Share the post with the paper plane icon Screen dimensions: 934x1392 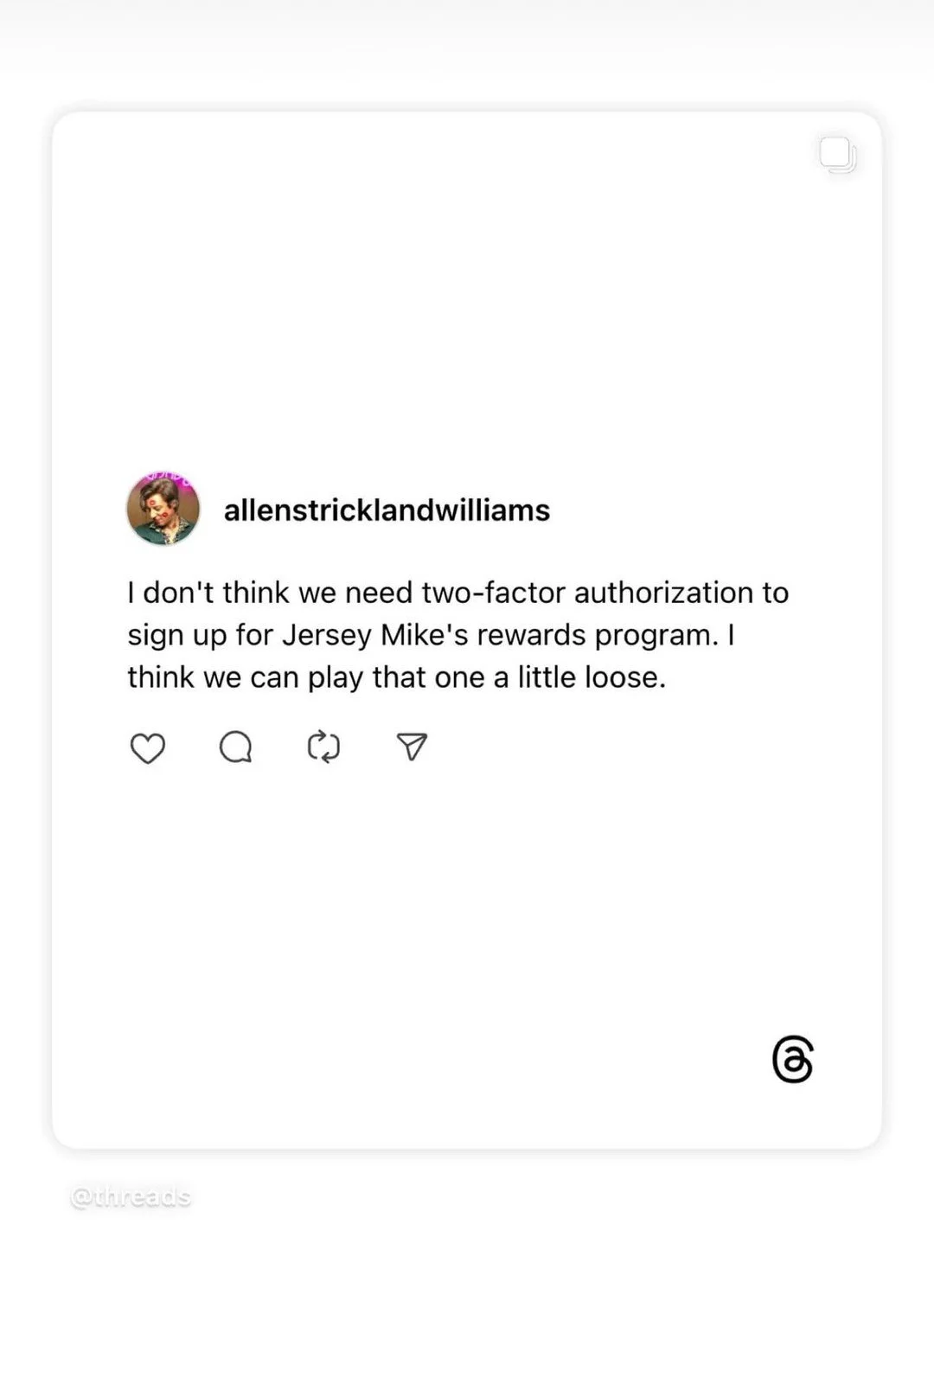pyautogui.click(x=412, y=746)
